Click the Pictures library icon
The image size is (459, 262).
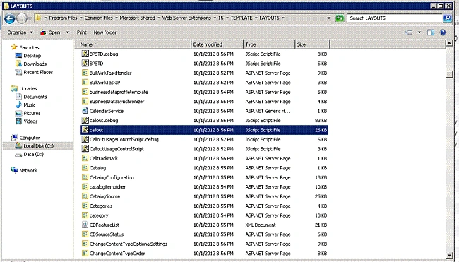(x=18, y=113)
